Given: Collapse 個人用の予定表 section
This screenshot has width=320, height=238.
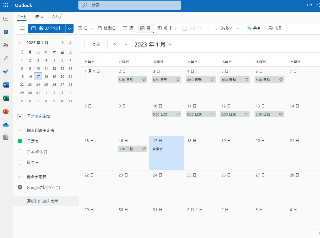Looking at the screenshot, I should coord(20,131).
